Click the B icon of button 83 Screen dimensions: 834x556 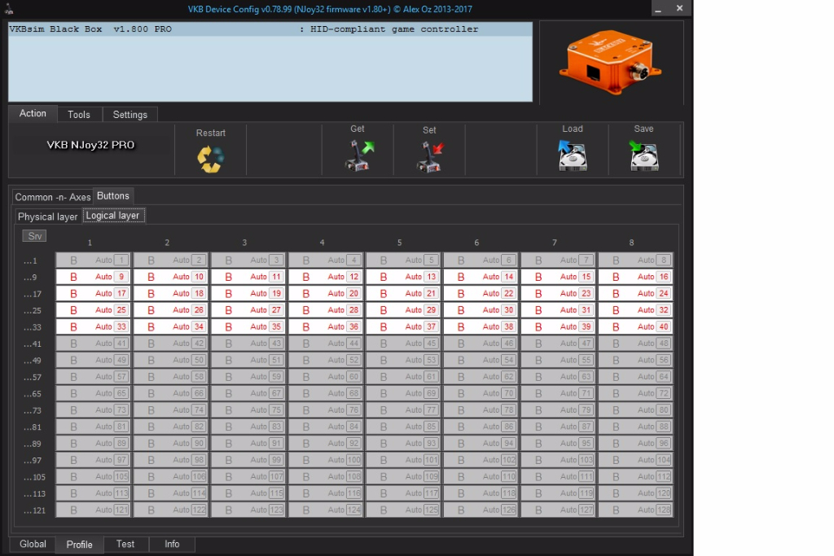pos(229,427)
